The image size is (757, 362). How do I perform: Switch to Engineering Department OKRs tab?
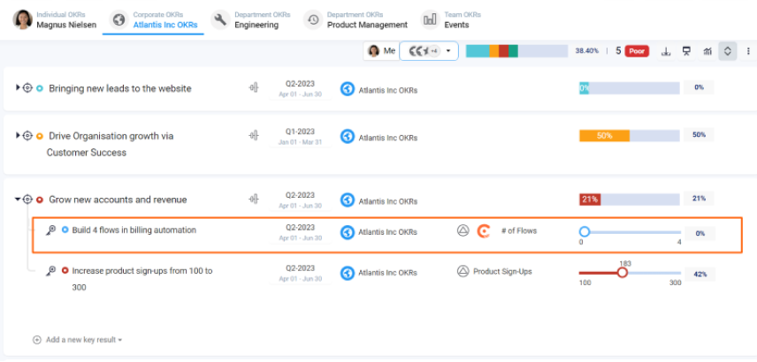(250, 19)
